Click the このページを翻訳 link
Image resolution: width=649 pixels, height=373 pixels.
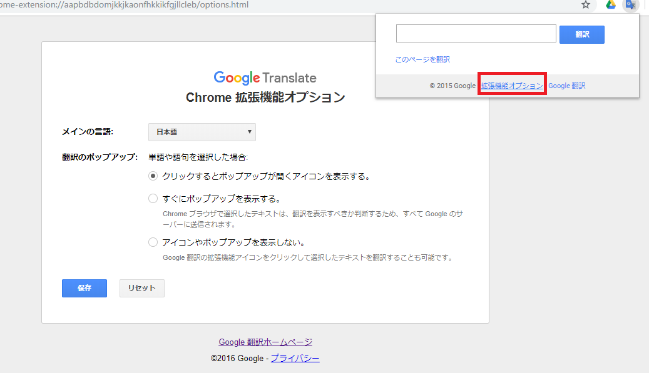pyautogui.click(x=422, y=59)
